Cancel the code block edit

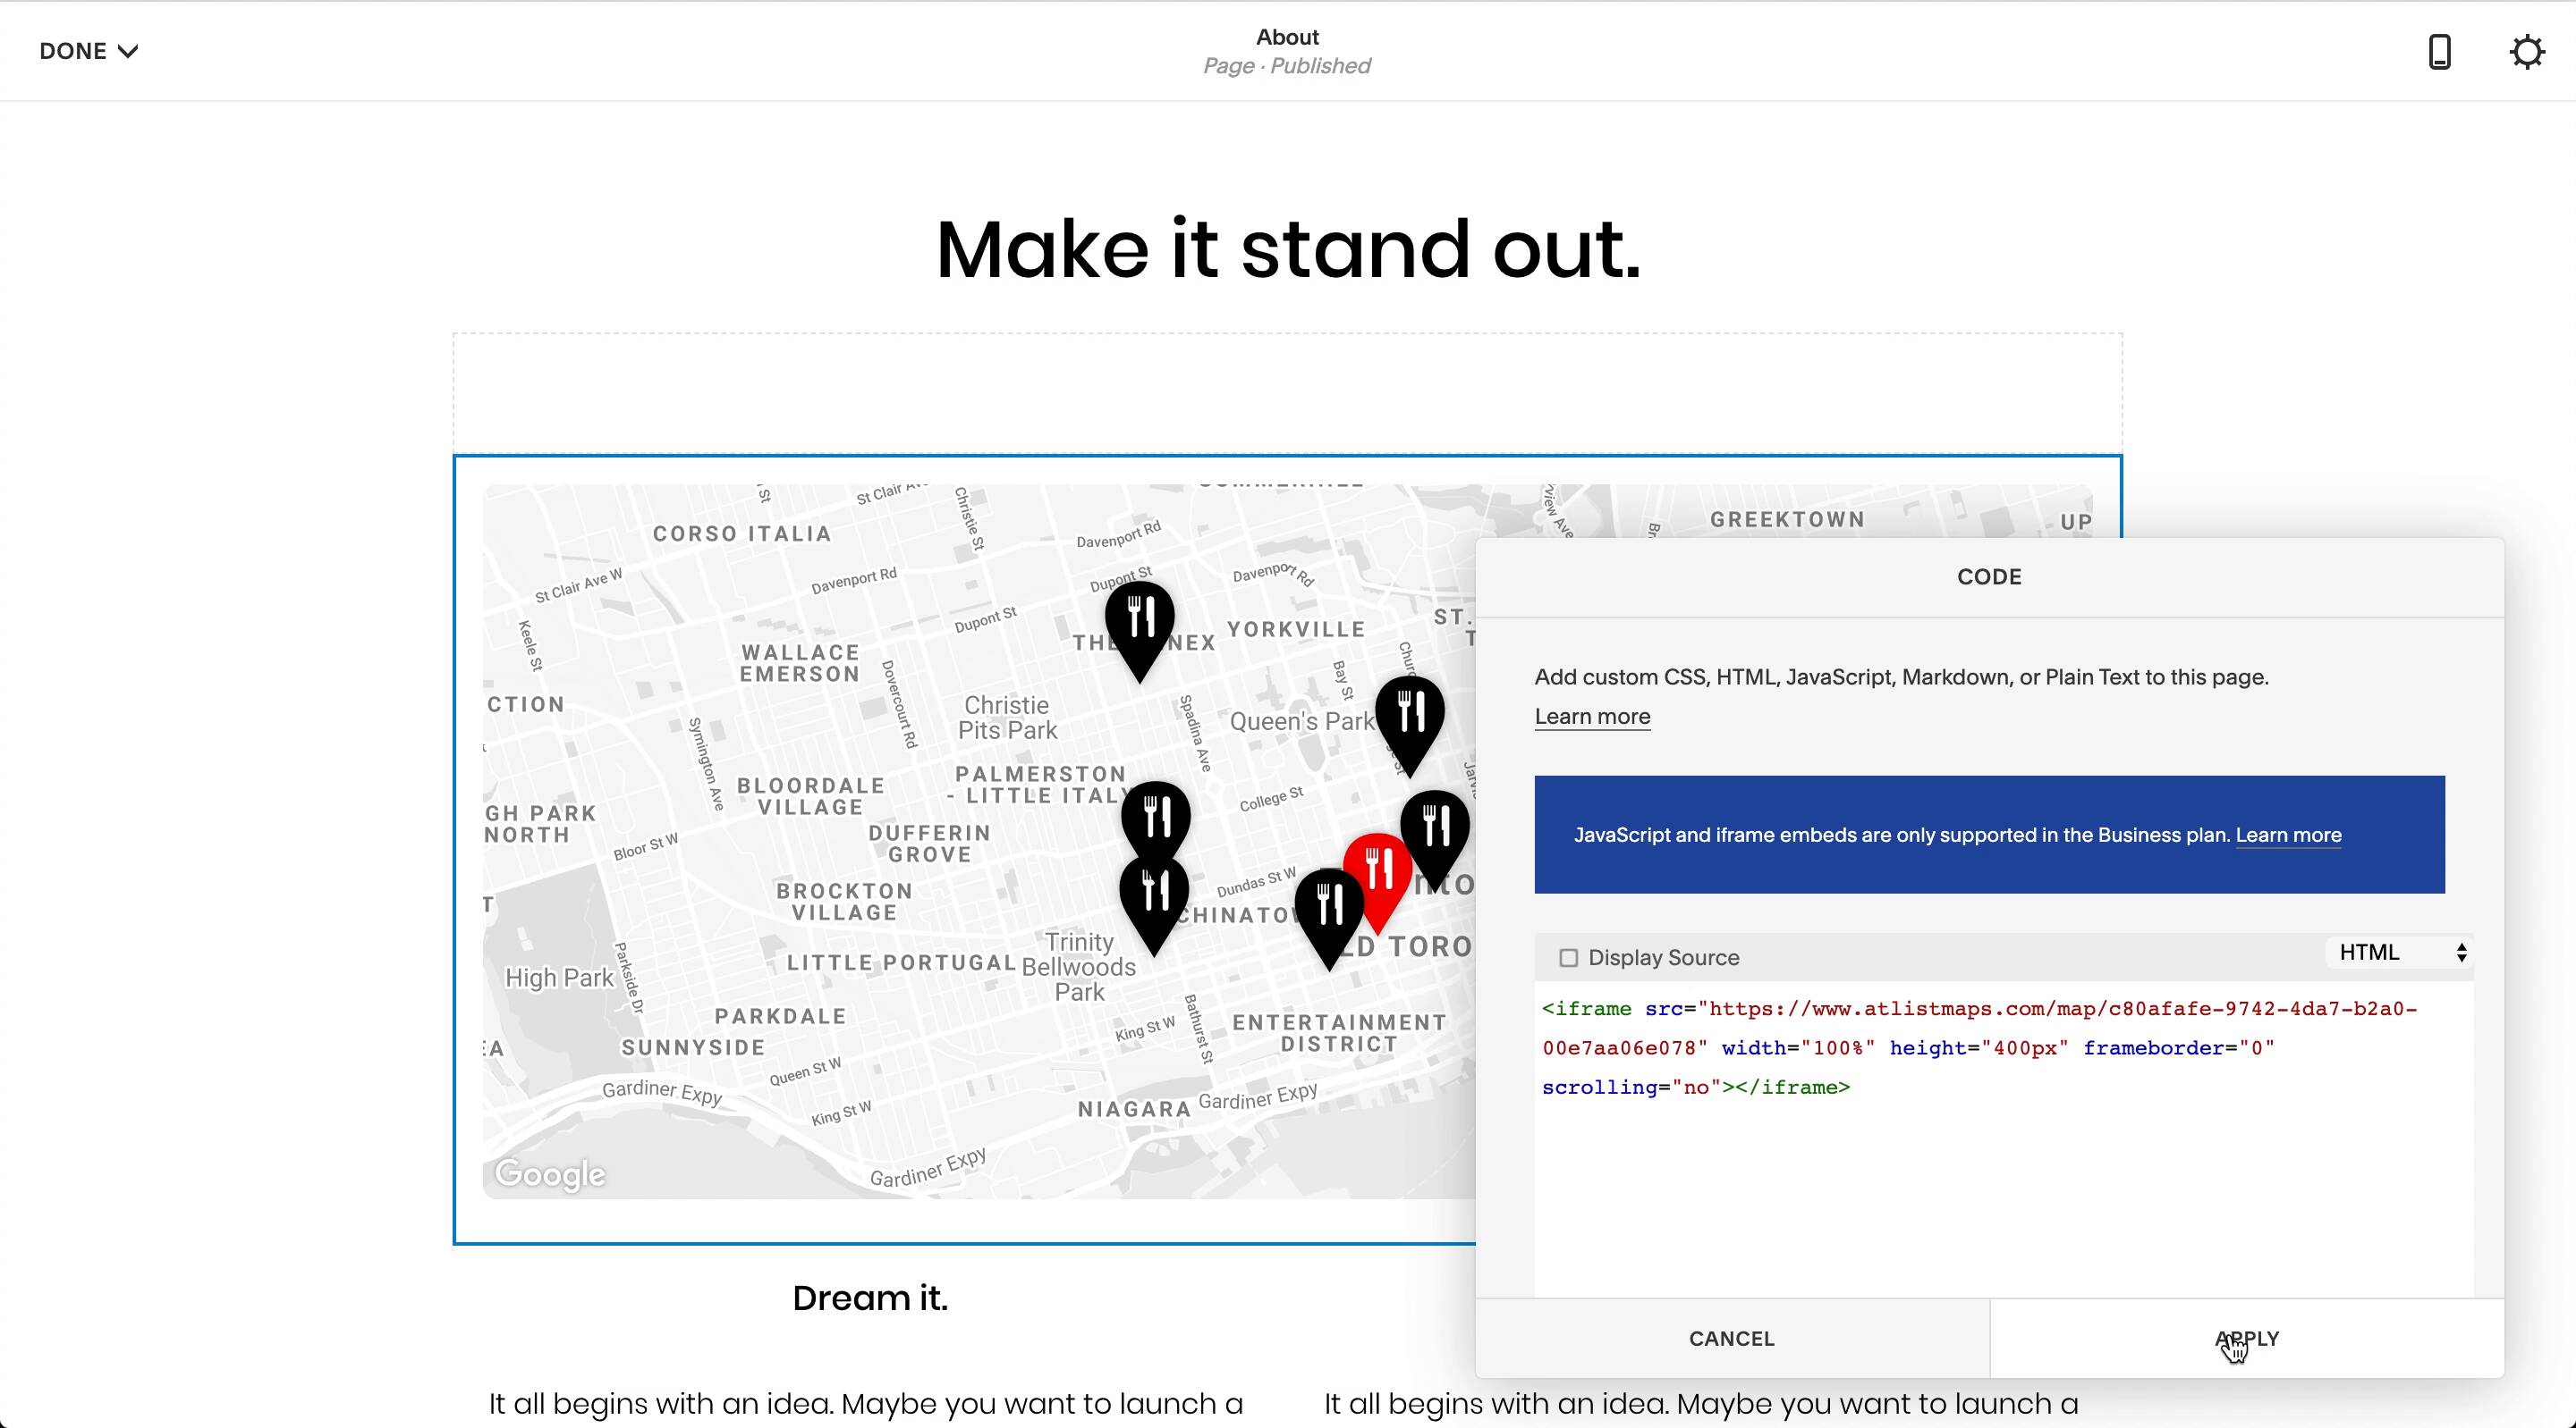(x=1732, y=1338)
